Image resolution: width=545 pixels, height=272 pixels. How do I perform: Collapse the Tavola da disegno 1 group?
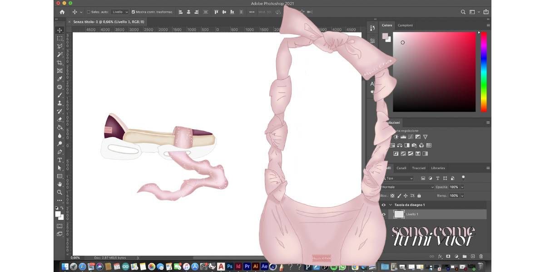[390, 205]
